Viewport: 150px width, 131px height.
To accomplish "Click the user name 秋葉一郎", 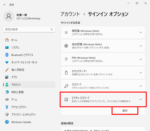I will (x=22, y=15).
